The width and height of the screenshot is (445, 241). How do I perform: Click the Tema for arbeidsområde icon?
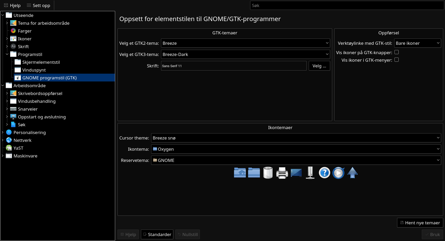pos(13,23)
